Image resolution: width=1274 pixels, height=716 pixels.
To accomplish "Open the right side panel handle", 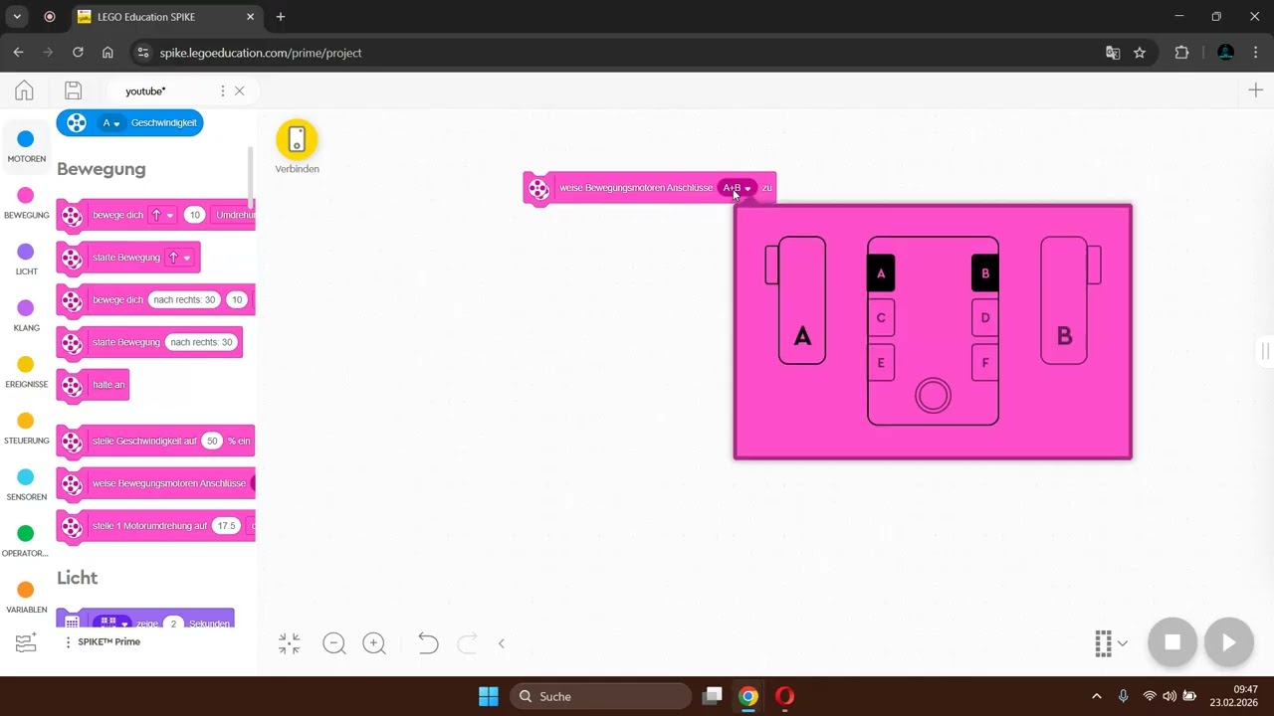I will tap(1264, 351).
